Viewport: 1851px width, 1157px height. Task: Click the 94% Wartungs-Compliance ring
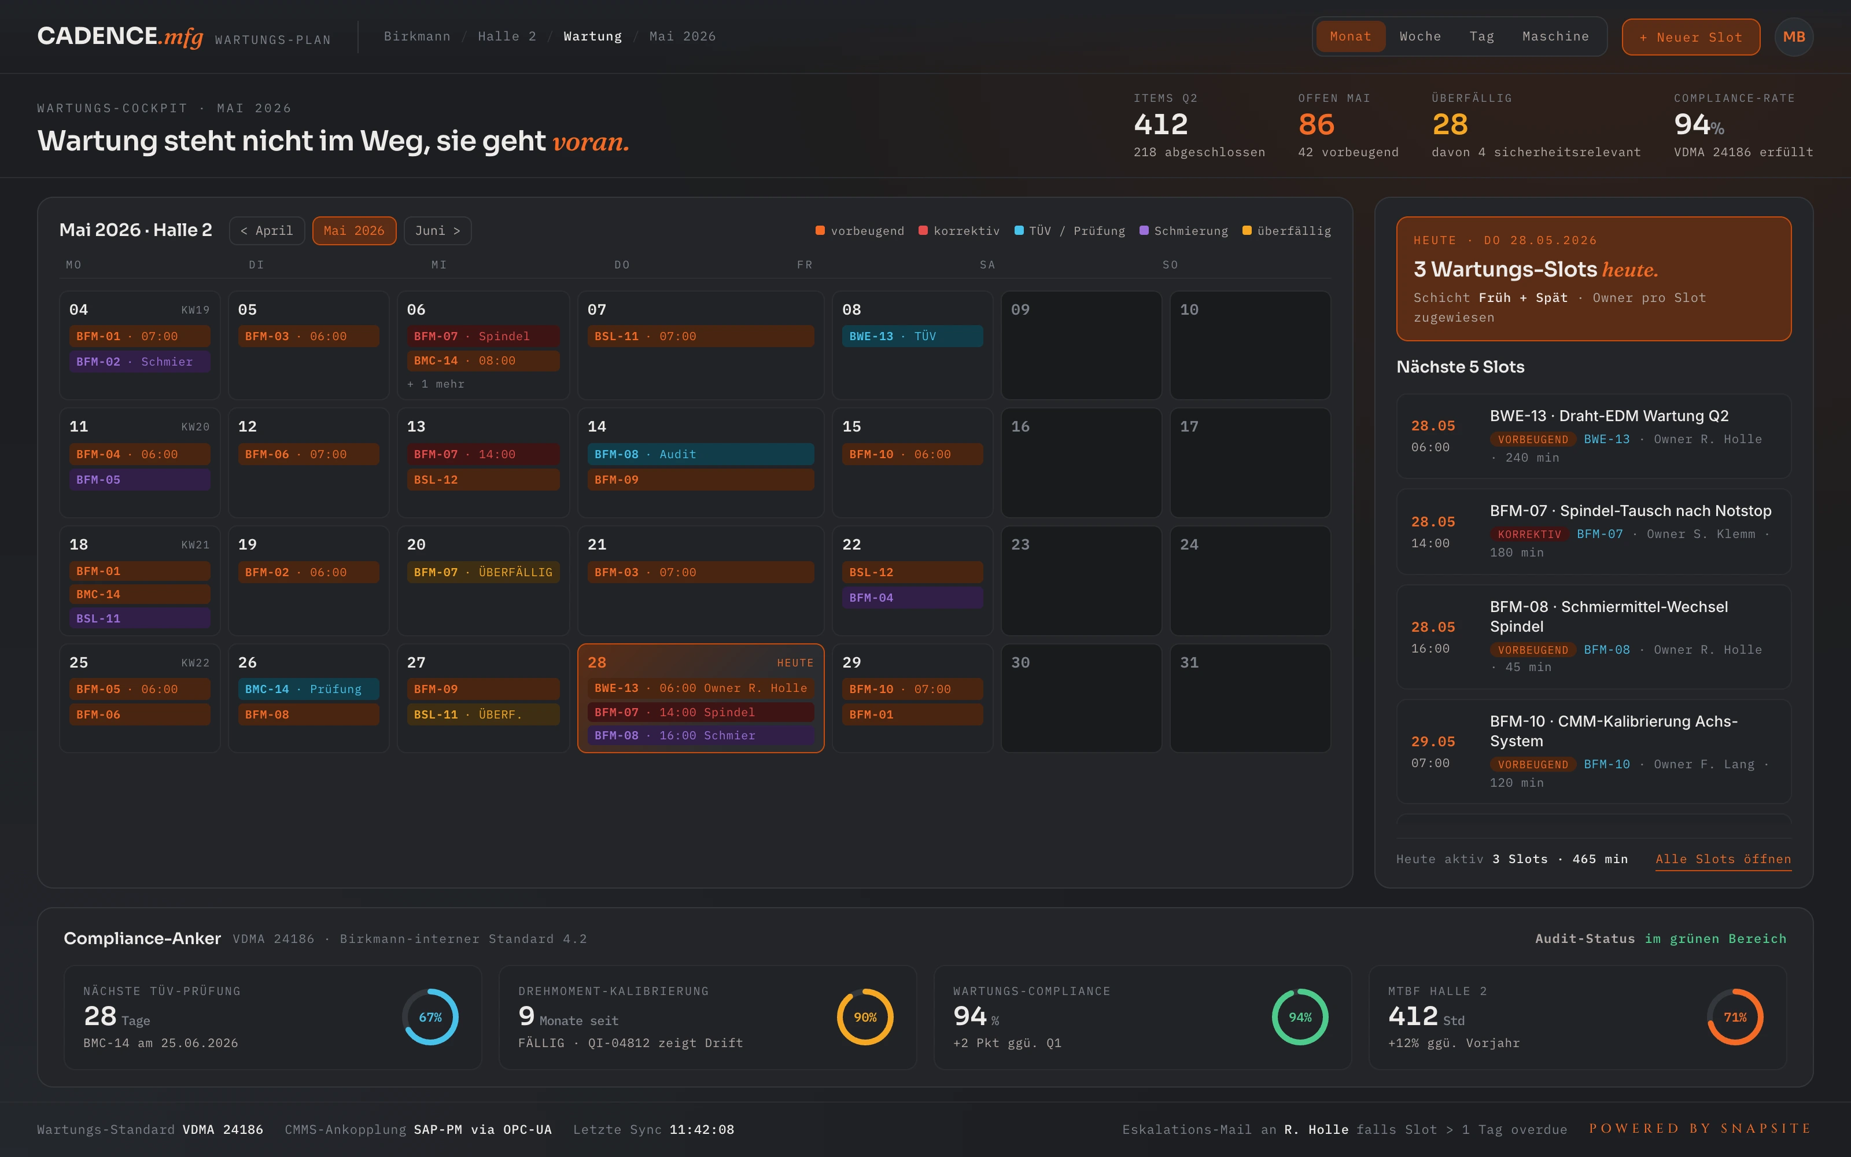[1300, 1017]
